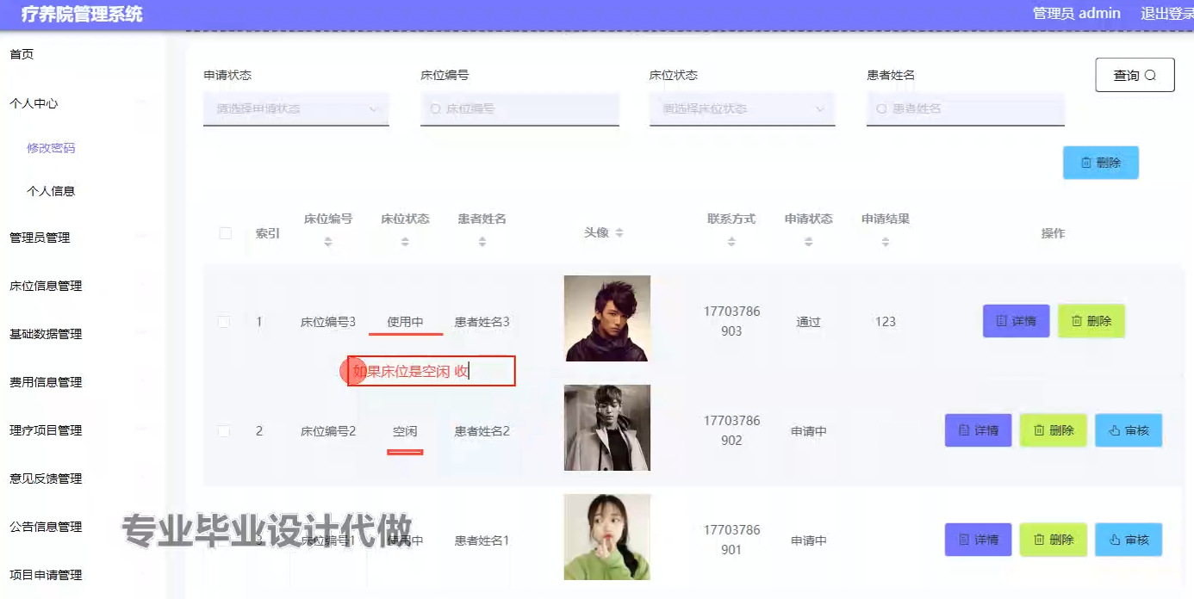The image size is (1194, 599).
Task: Select 修改密码 in the sidebar menu
Action: point(51,148)
